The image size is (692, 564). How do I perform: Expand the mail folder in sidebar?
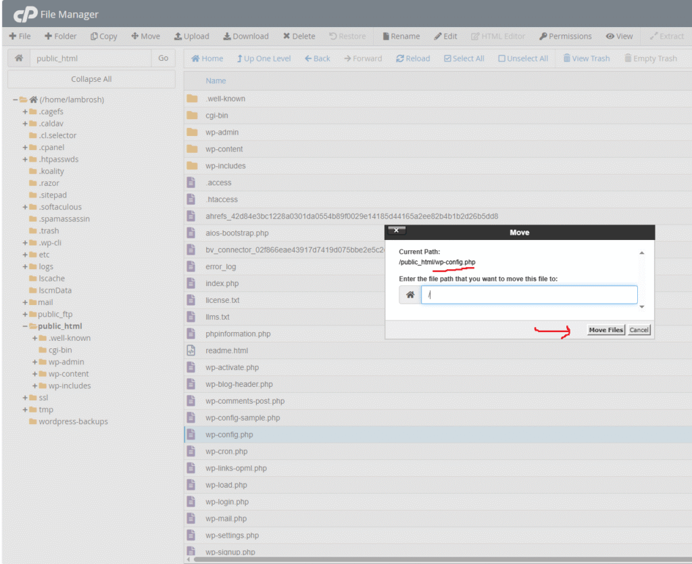click(x=25, y=302)
